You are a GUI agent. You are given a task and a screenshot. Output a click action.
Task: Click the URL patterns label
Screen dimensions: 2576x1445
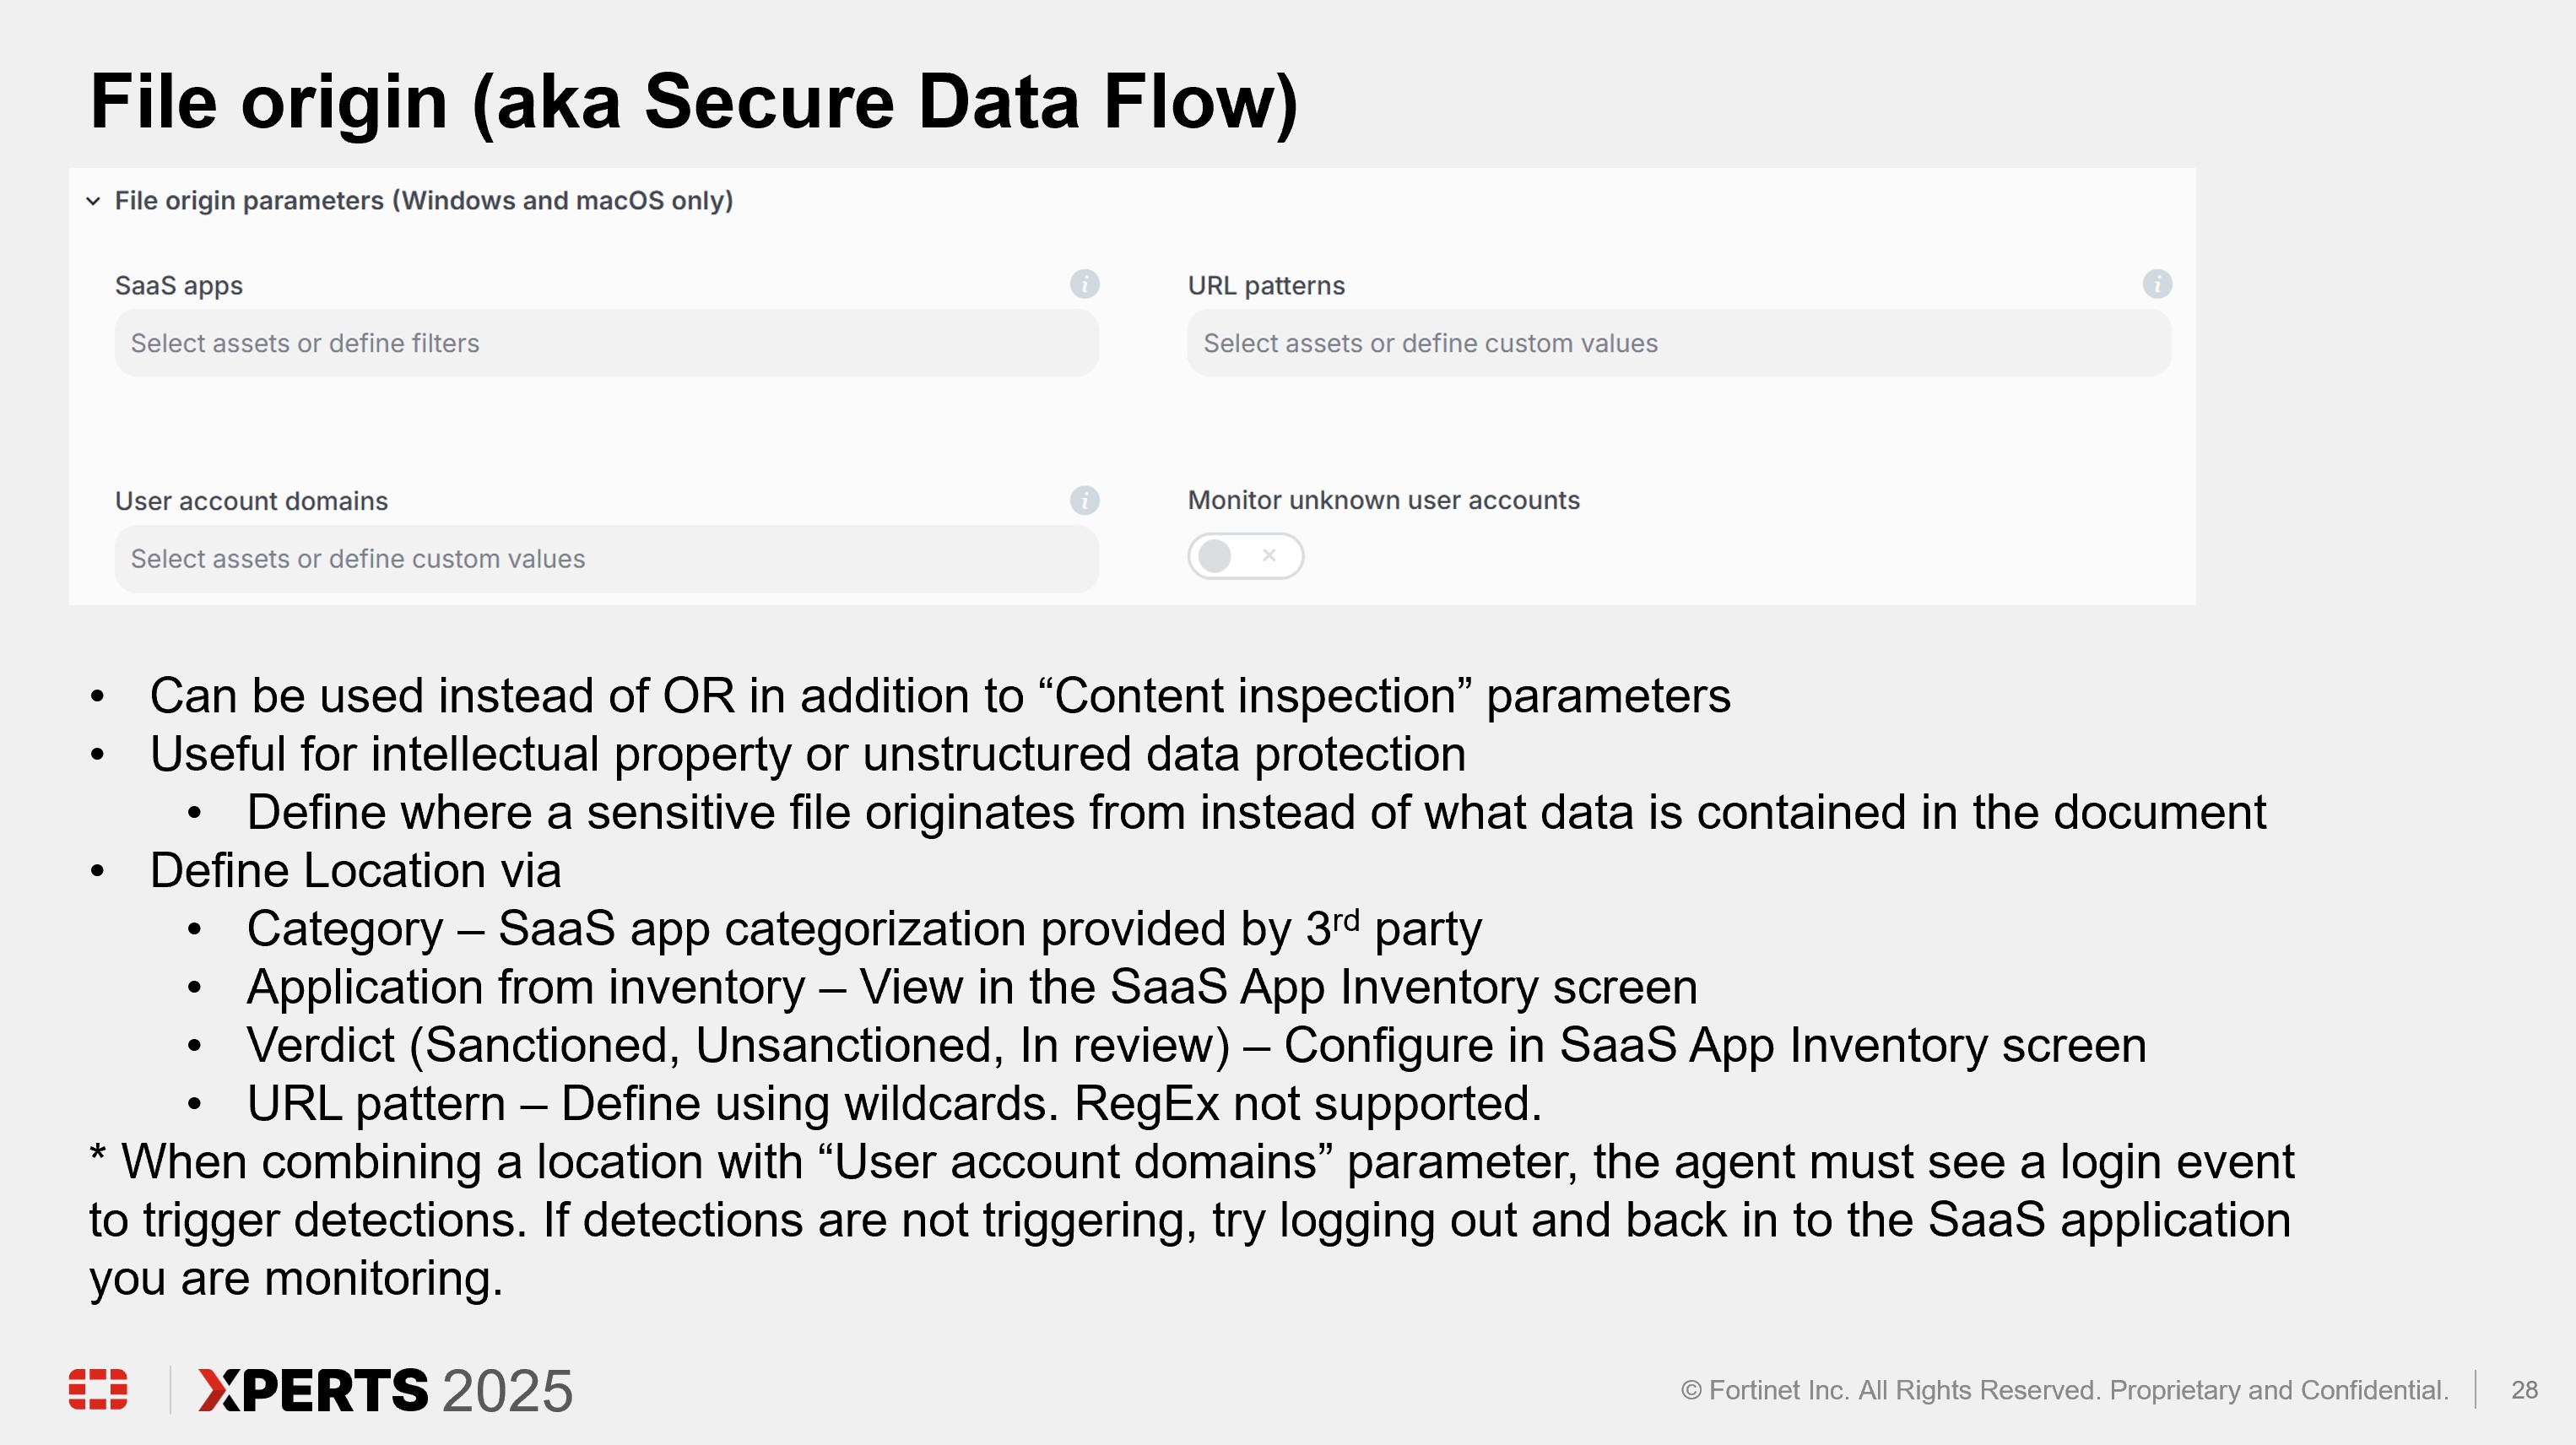click(x=1266, y=286)
